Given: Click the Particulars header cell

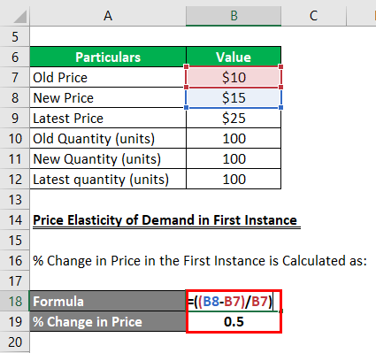Looking at the screenshot, I should pyautogui.click(x=108, y=57).
